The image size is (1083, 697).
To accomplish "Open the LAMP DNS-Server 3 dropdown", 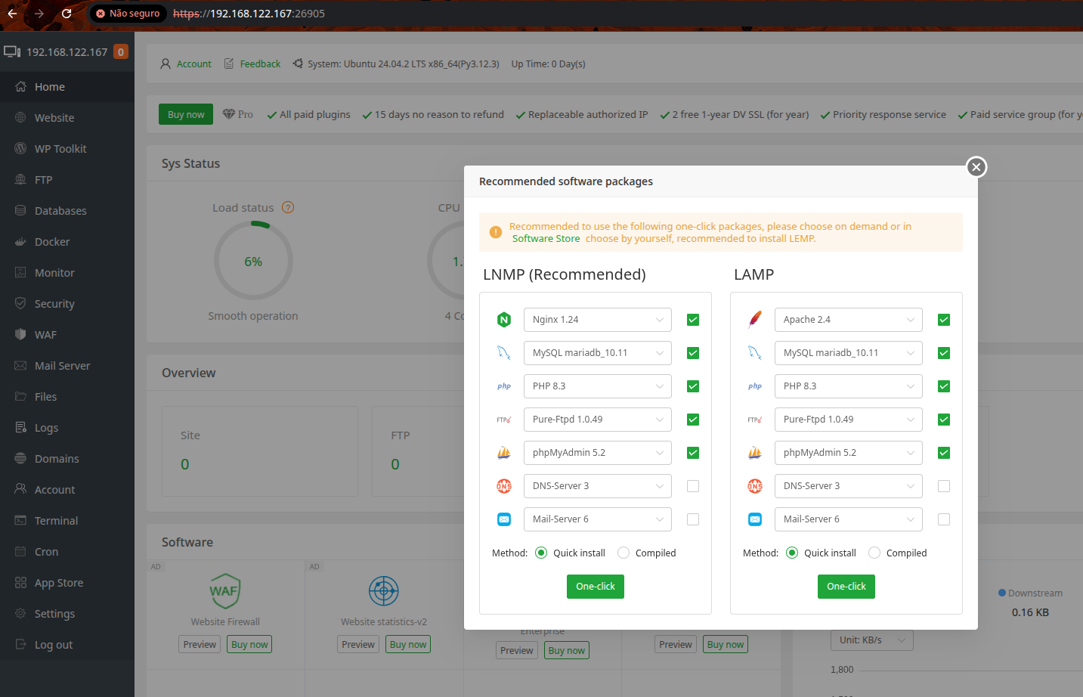I will (x=849, y=486).
